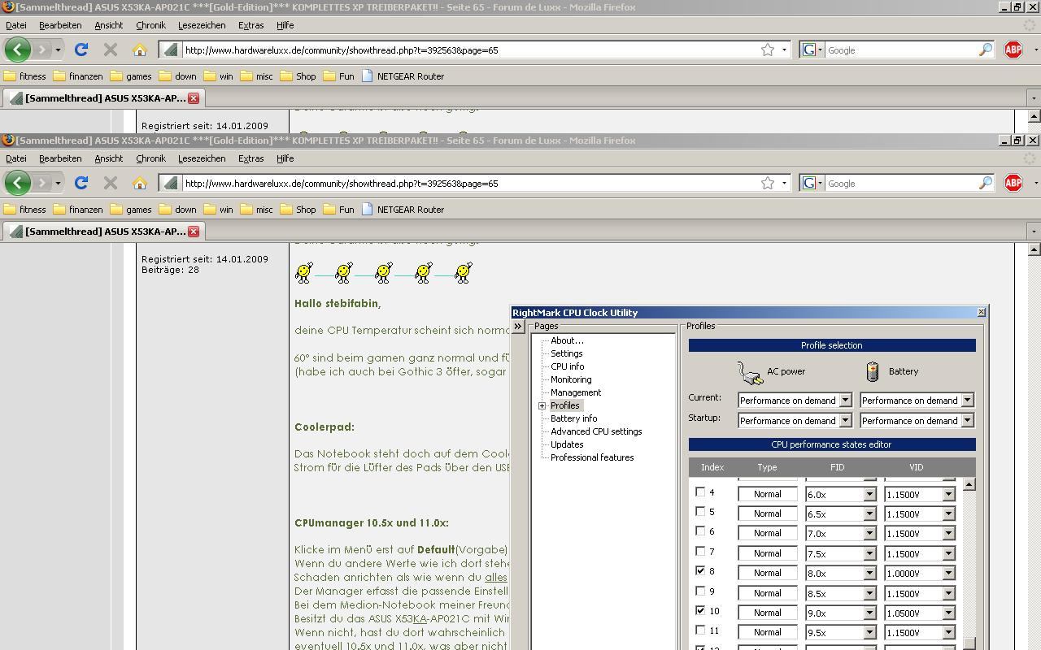Open Shop bookmark folder in front Firefox window

click(298, 210)
